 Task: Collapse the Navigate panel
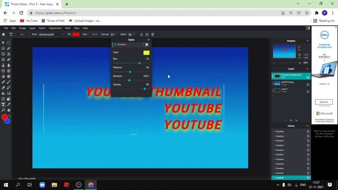pyautogui.click(x=307, y=41)
